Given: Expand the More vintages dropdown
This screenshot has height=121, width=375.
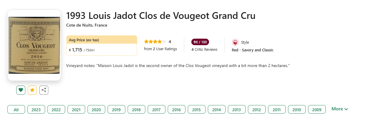Looking at the screenshot, I should click(340, 109).
